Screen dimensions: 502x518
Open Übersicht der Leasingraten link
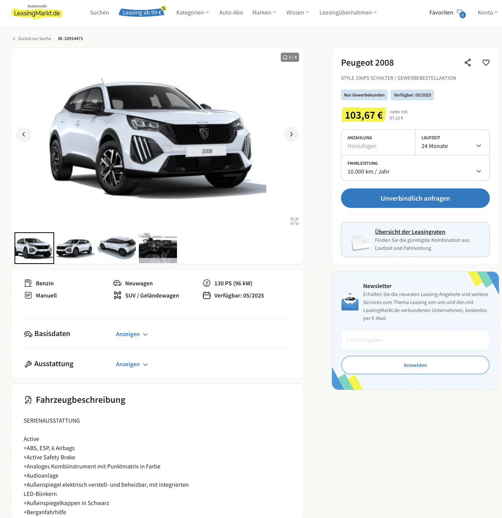click(x=410, y=232)
